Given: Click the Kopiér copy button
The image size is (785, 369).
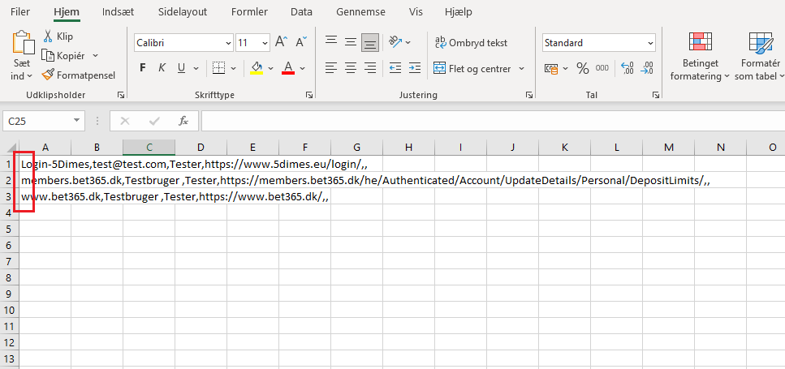Looking at the screenshot, I should pos(63,55).
